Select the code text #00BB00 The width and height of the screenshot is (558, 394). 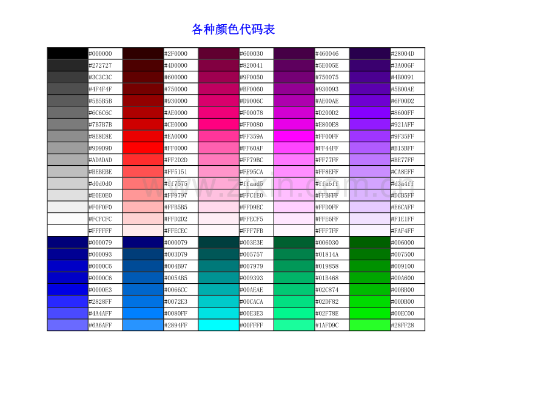402,290
